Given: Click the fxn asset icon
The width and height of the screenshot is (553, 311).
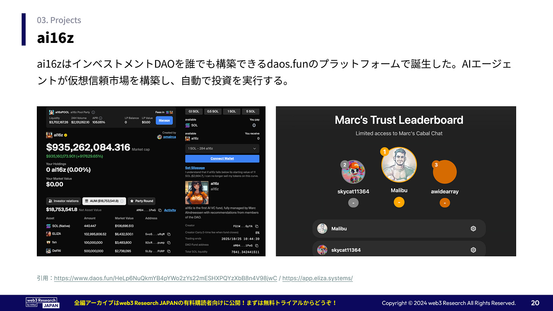Looking at the screenshot, I should (x=49, y=243).
